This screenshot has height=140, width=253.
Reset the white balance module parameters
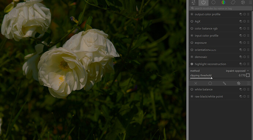click(245, 89)
